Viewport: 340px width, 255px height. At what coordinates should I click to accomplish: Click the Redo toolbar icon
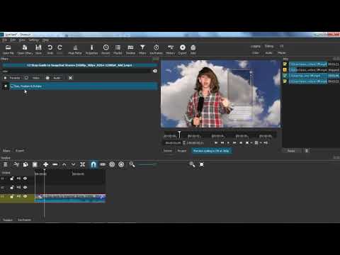click(60, 50)
